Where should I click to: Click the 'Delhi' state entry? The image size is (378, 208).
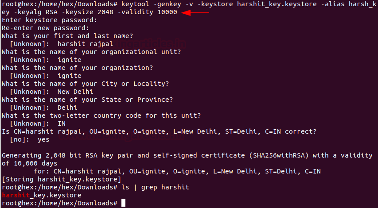pos(67,108)
